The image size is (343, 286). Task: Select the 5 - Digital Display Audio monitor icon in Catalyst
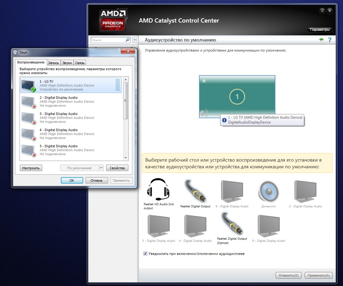click(232, 191)
